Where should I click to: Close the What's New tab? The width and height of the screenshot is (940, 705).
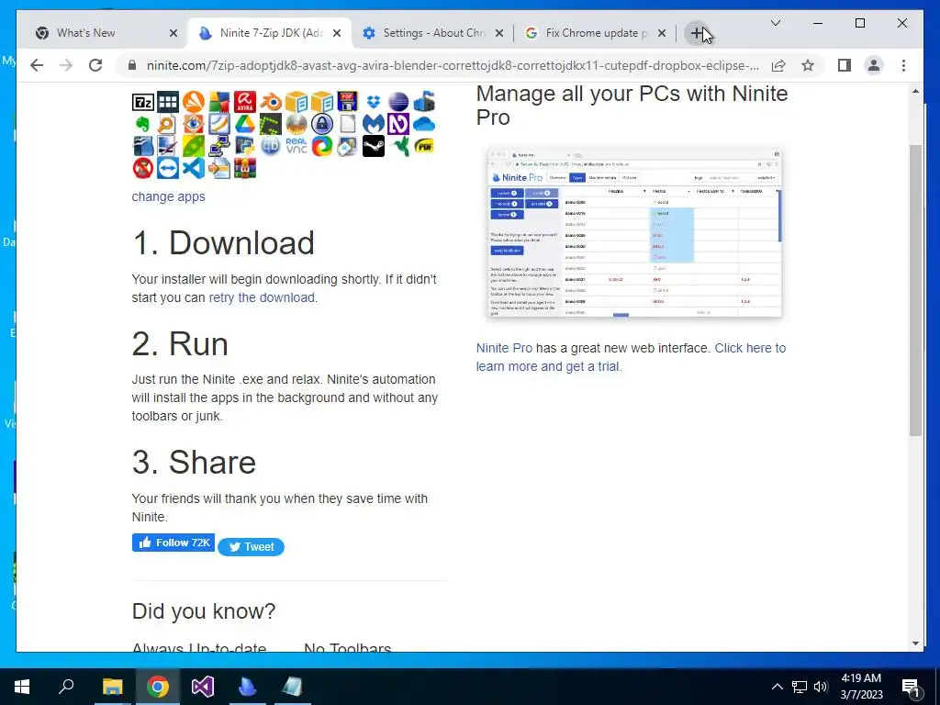173,33
